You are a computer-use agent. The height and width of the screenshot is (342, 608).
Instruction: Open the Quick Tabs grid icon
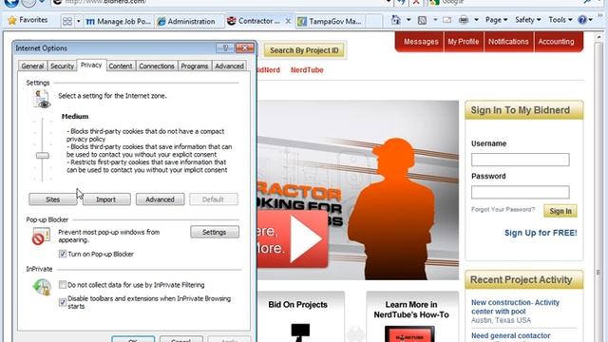[67, 21]
